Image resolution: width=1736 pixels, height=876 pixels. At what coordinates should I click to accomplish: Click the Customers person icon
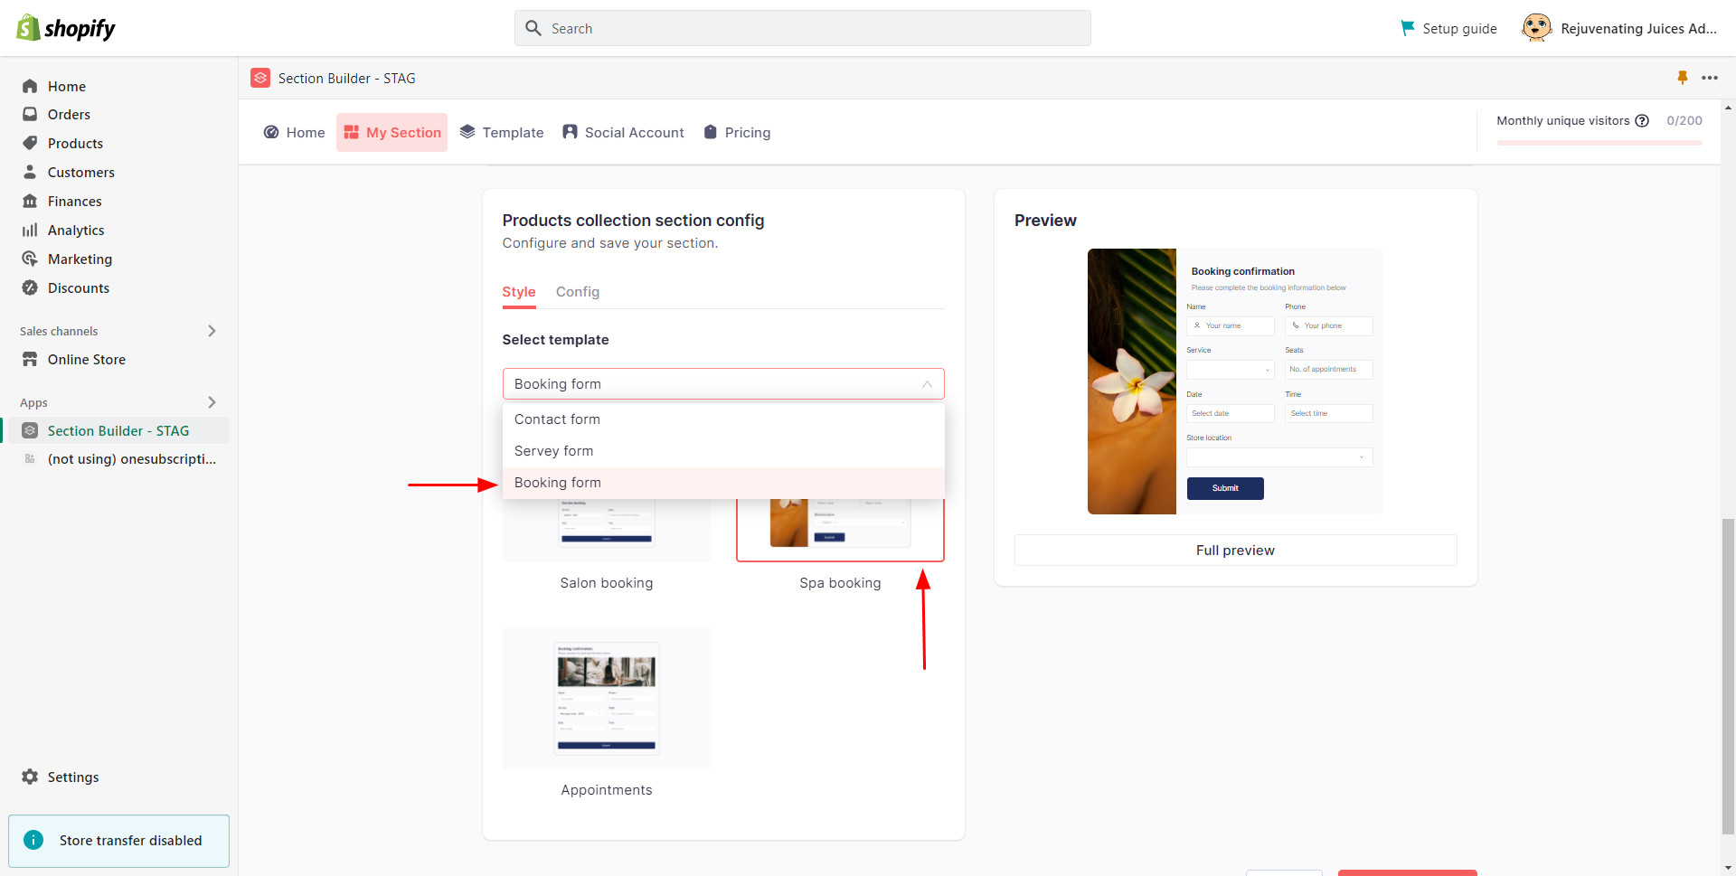[30, 173]
